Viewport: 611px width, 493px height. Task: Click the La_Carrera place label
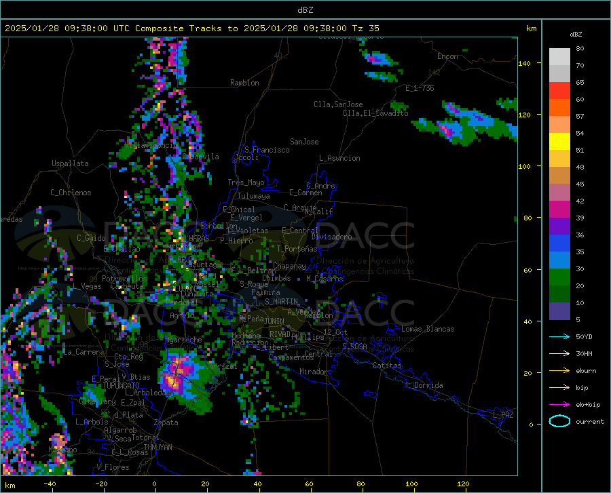pyautogui.click(x=84, y=352)
